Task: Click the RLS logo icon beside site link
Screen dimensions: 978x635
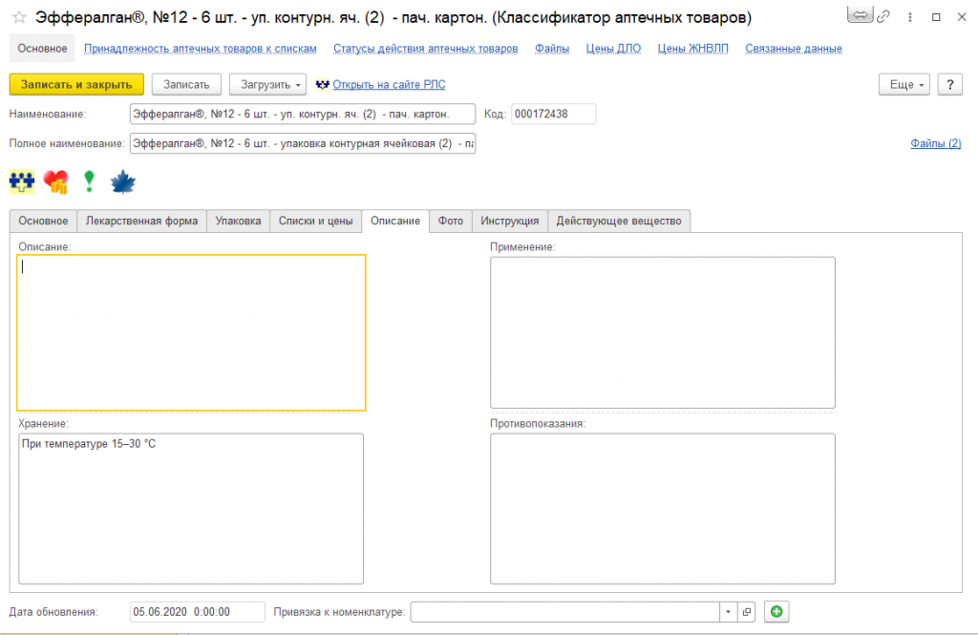Action: 323,85
